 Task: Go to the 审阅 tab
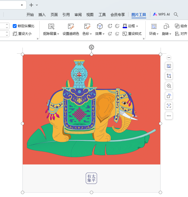78,15
